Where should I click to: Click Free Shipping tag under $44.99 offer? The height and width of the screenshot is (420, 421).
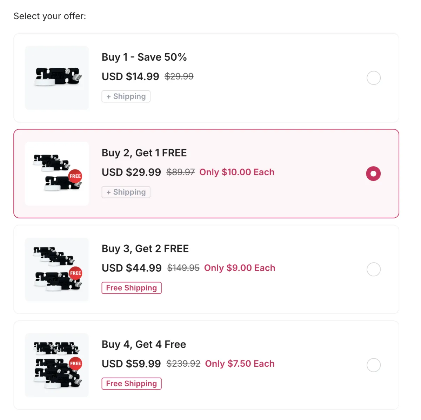click(132, 288)
